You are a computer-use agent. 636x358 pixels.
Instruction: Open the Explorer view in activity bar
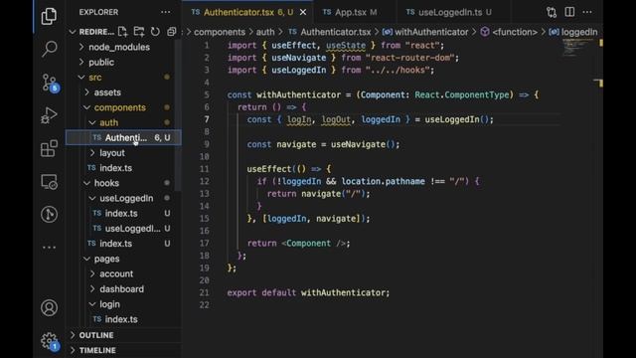[49, 16]
